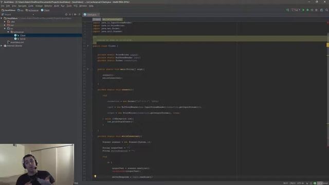
Task: Open the Analyze menu
Action: [x=39, y=6]
